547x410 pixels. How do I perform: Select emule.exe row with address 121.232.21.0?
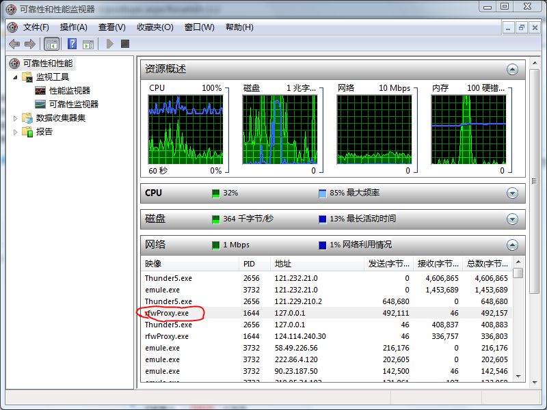point(327,290)
